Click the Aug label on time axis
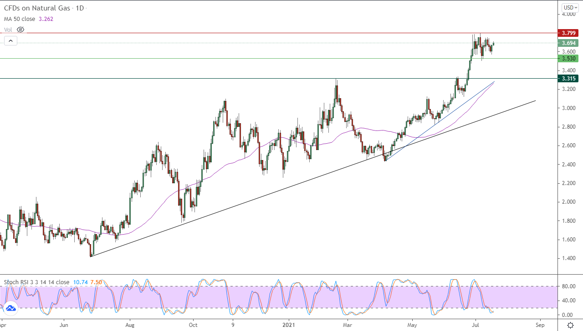 click(130, 325)
